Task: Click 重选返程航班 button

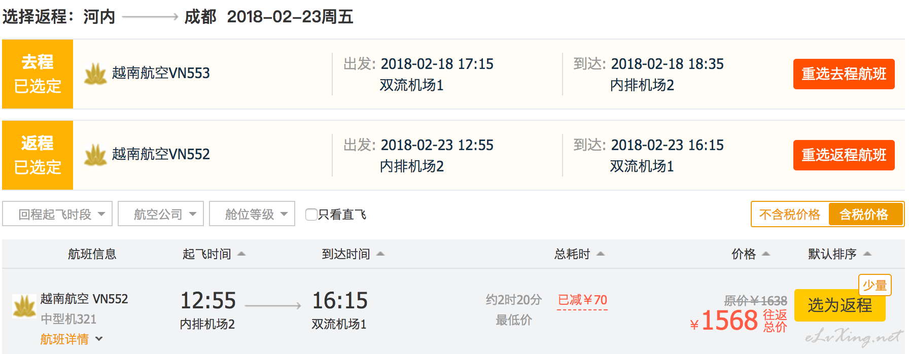Action: coord(844,155)
